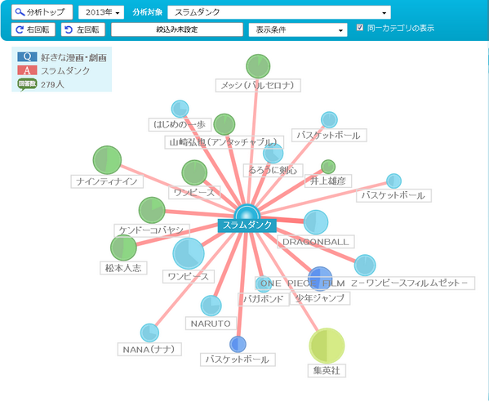Image resolution: width=489 pixels, height=402 pixels.
Task: Select the はじめの一歩 node circle
Action: click(x=180, y=109)
